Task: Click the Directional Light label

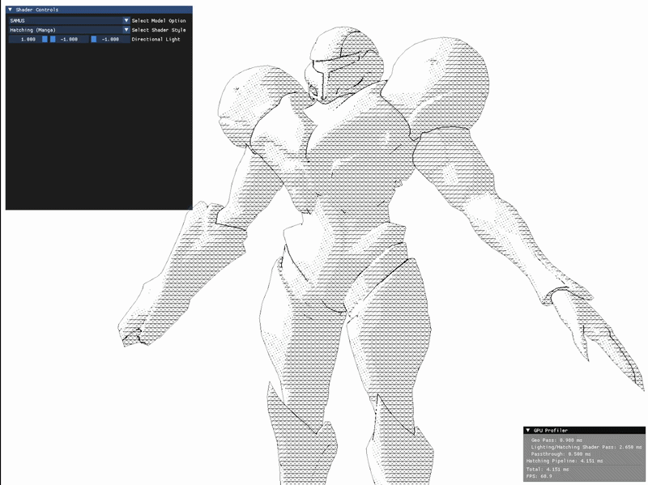Action: [x=156, y=40]
